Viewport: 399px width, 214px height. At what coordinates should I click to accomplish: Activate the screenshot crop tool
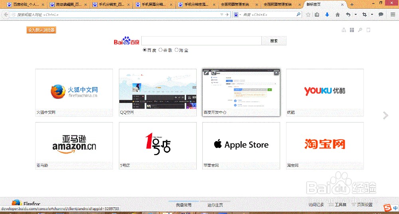[x=365, y=15]
